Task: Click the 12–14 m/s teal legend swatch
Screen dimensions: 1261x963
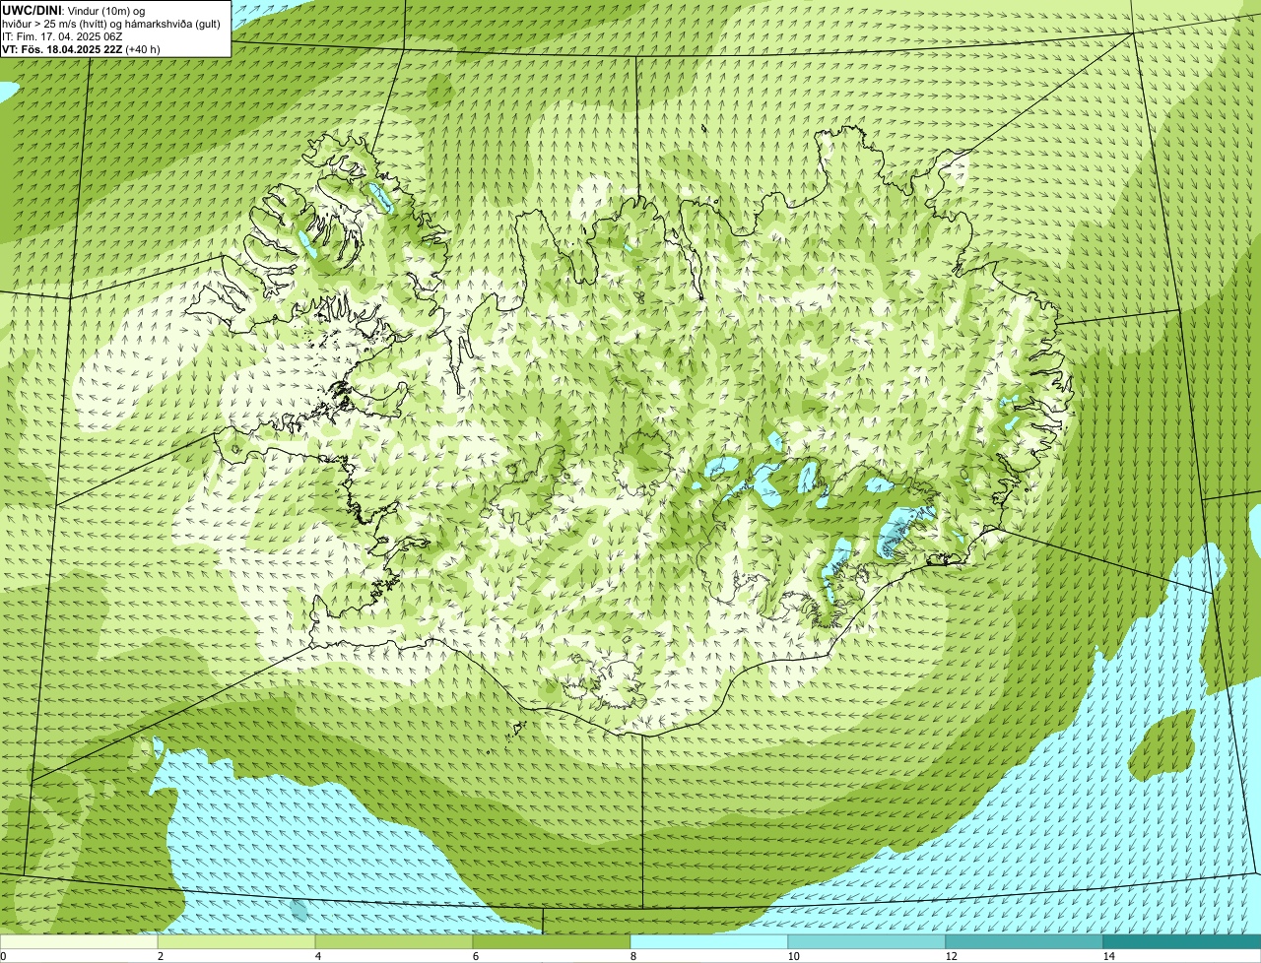Action: coord(1025,941)
